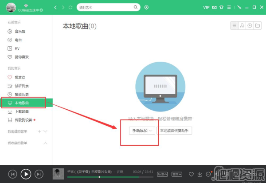This screenshot has width=266, height=183.
Task: Open the more options icon in player bar
Action: coord(208,174)
